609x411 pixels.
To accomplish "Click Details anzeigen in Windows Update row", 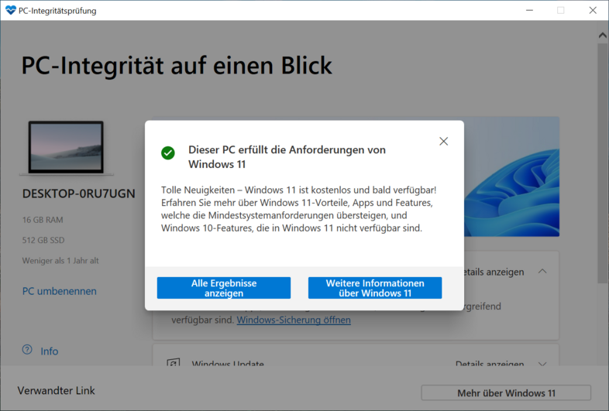I will coord(490,364).
